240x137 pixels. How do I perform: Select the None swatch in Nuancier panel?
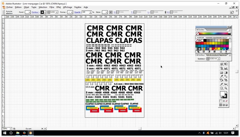pyautogui.click(x=197, y=40)
